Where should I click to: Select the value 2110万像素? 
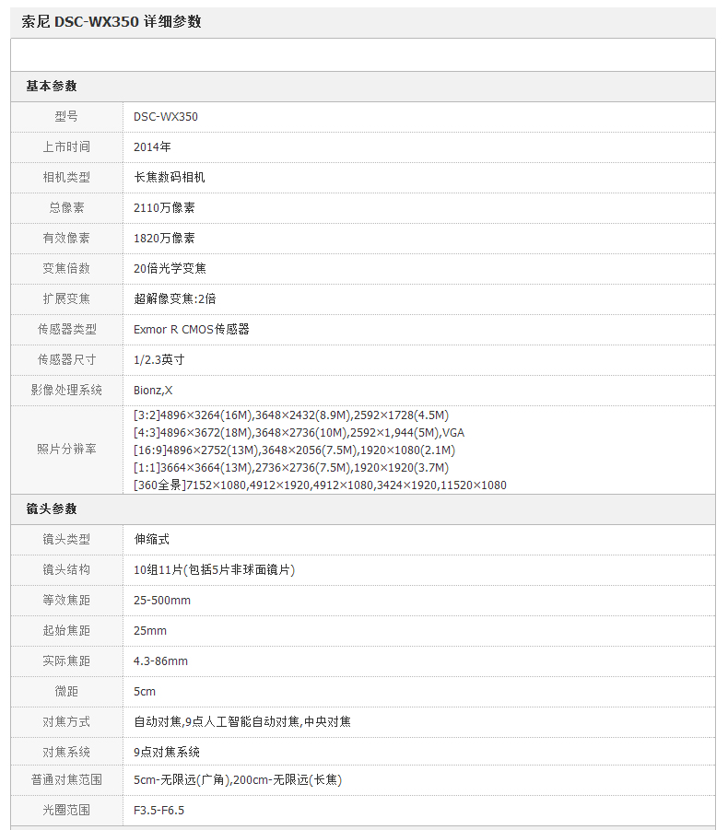(164, 207)
